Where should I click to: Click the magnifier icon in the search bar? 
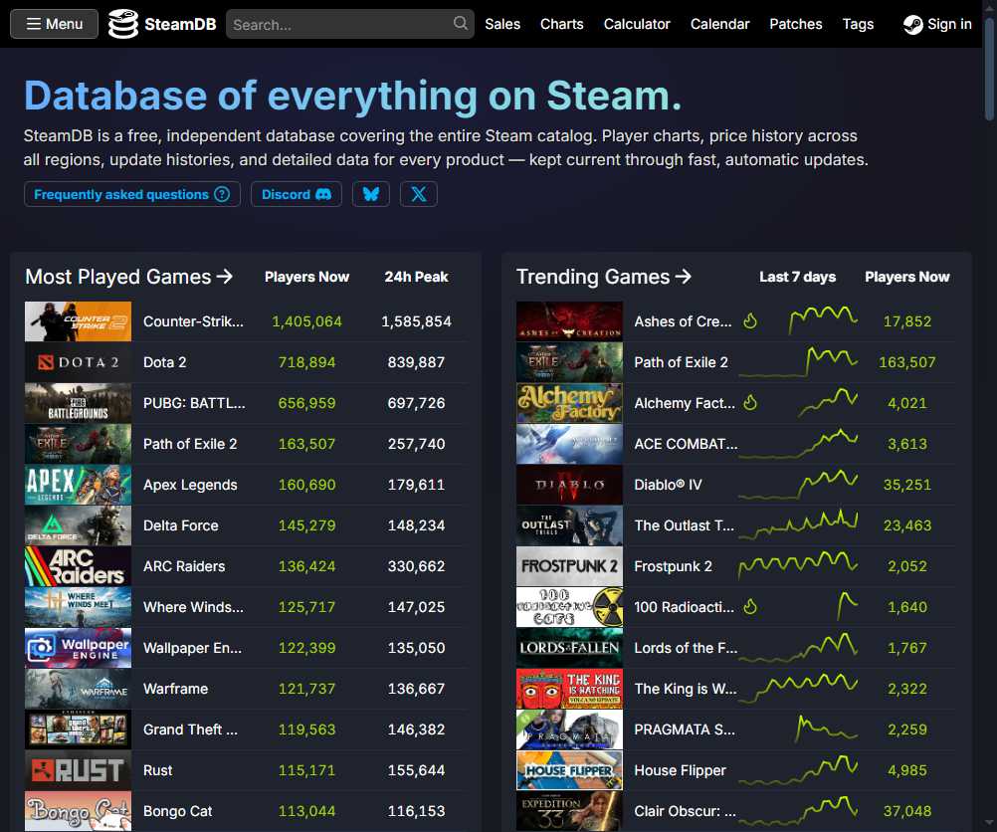point(459,22)
